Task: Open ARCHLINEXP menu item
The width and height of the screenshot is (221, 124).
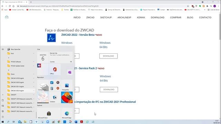Action: pyautogui.click(x=124, y=18)
